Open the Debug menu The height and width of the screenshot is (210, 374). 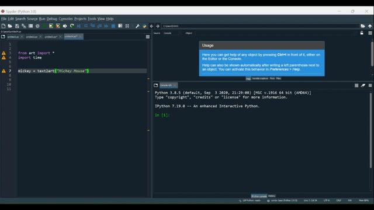click(52, 19)
